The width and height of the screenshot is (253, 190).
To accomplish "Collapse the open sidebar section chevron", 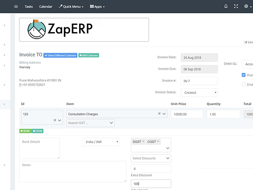I will (4, 104).
